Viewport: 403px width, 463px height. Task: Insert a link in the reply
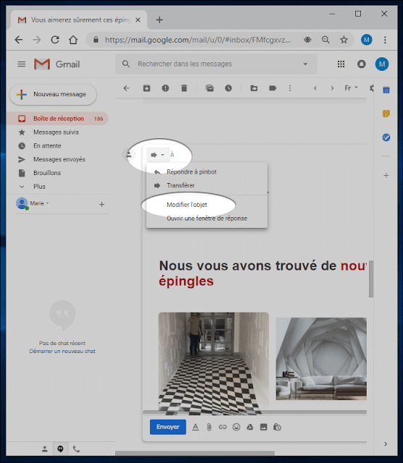click(223, 427)
